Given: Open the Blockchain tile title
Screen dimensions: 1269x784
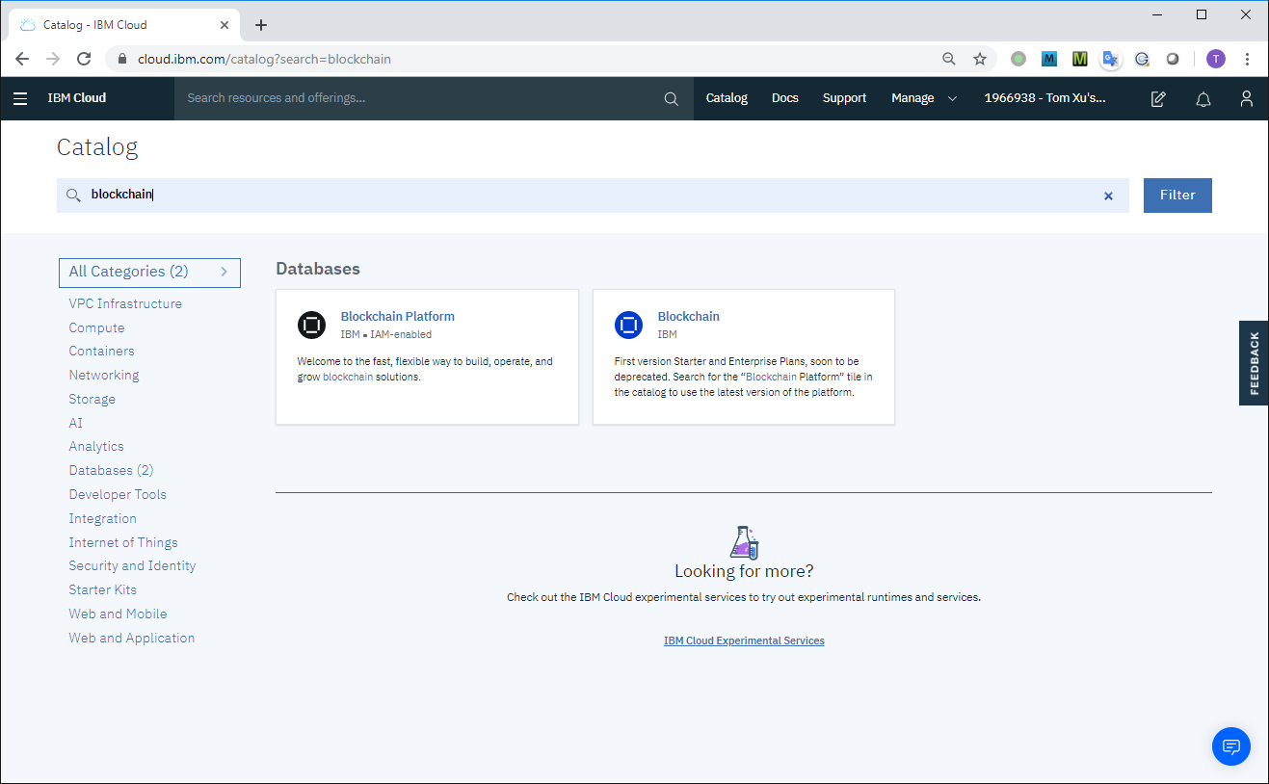Looking at the screenshot, I should point(688,316).
